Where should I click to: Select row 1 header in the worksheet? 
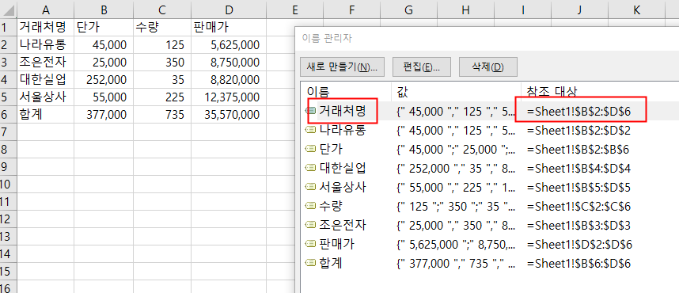[8, 27]
